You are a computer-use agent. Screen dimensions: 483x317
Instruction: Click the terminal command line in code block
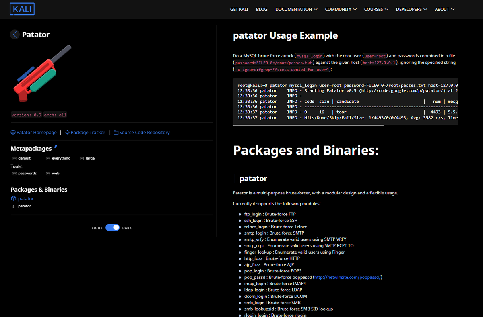point(348,86)
